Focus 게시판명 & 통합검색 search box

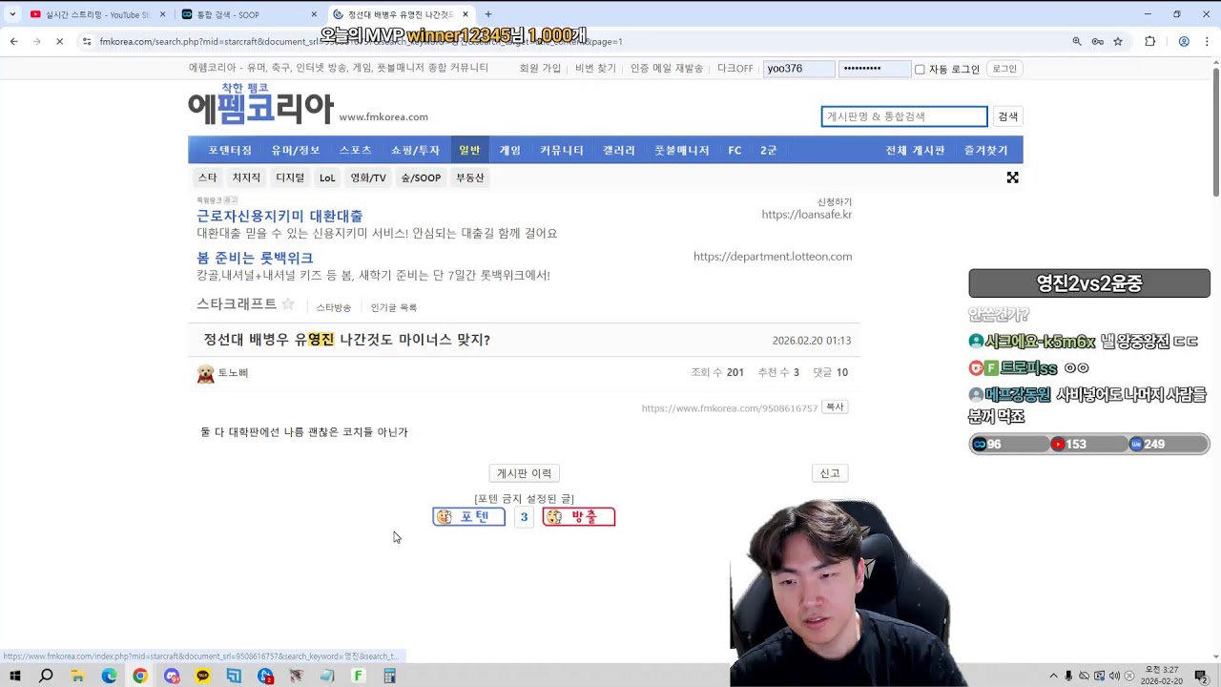(x=904, y=116)
